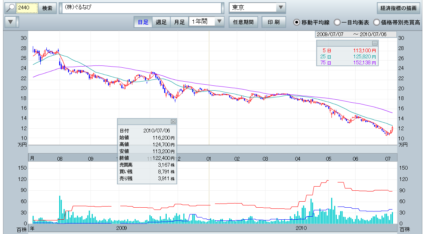The height and width of the screenshot is (234, 425).
Task: Open the 東京 market dropdown
Action: point(281,8)
